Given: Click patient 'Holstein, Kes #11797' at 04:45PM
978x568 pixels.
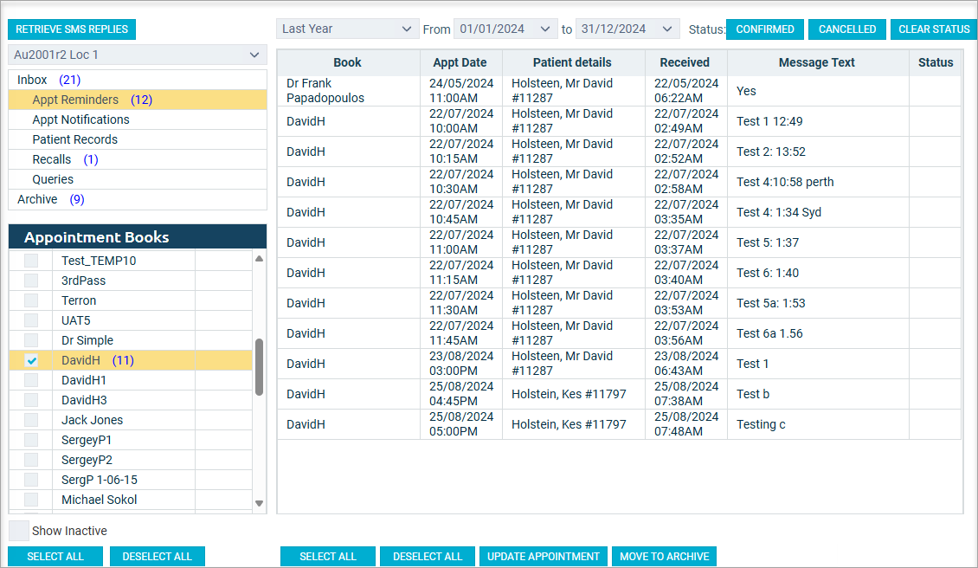Looking at the screenshot, I should coord(569,395).
